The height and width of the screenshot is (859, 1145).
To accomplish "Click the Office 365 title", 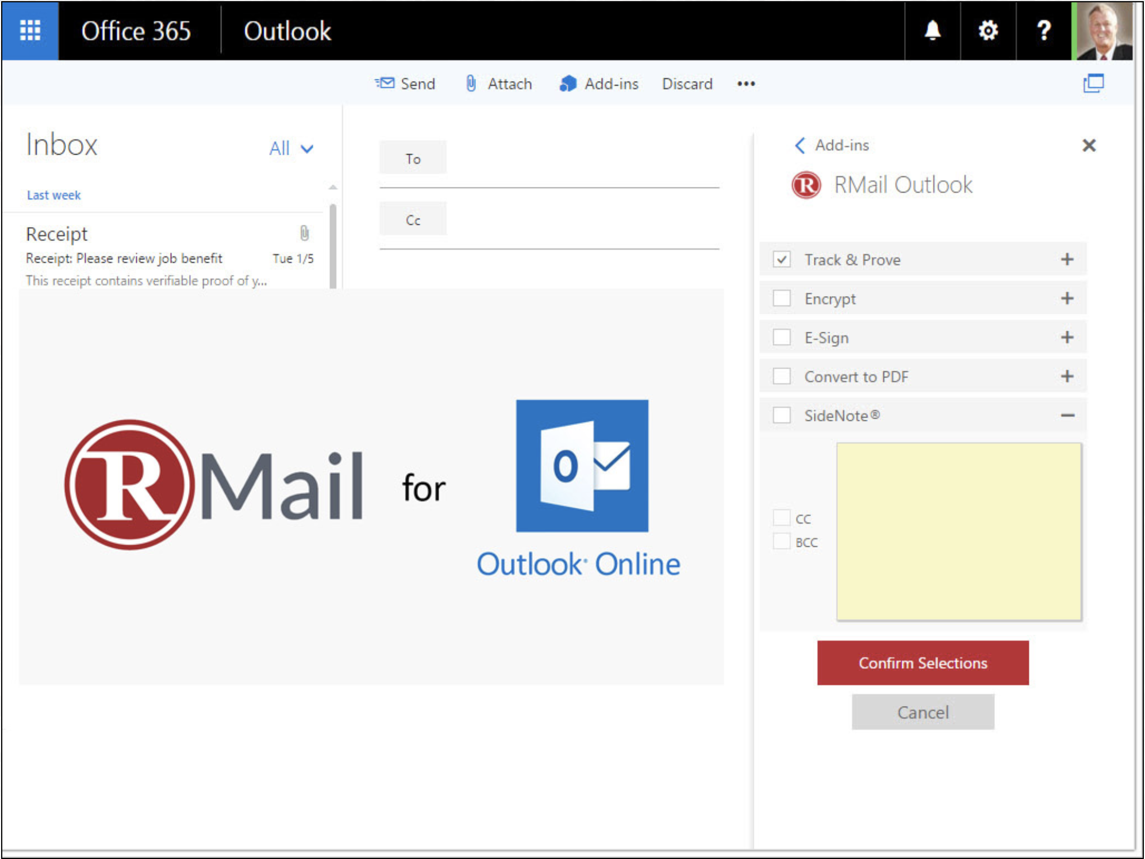I will (x=136, y=31).
